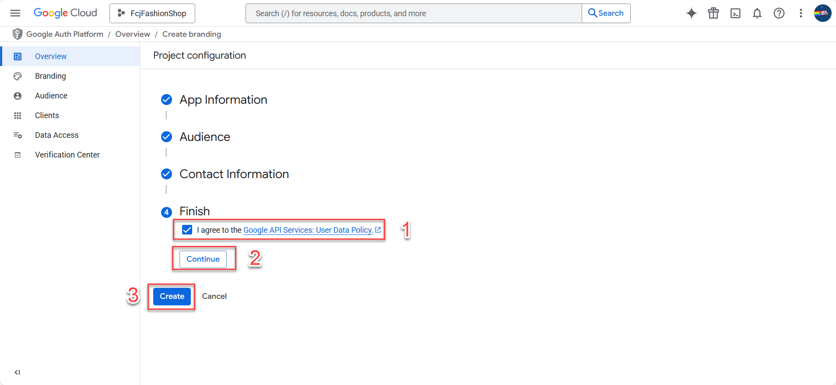Select Overview in the sidebar
Viewport: 836px width, 385px height.
click(70, 56)
